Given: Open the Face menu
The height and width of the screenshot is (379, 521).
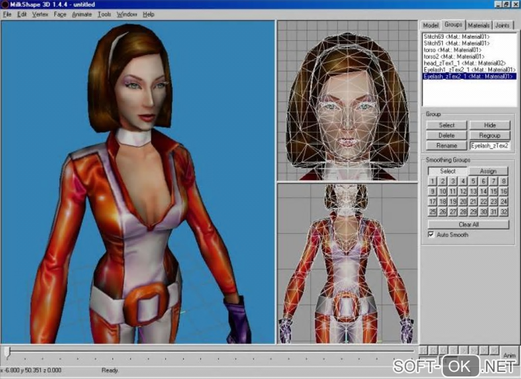Looking at the screenshot, I should click(60, 14).
